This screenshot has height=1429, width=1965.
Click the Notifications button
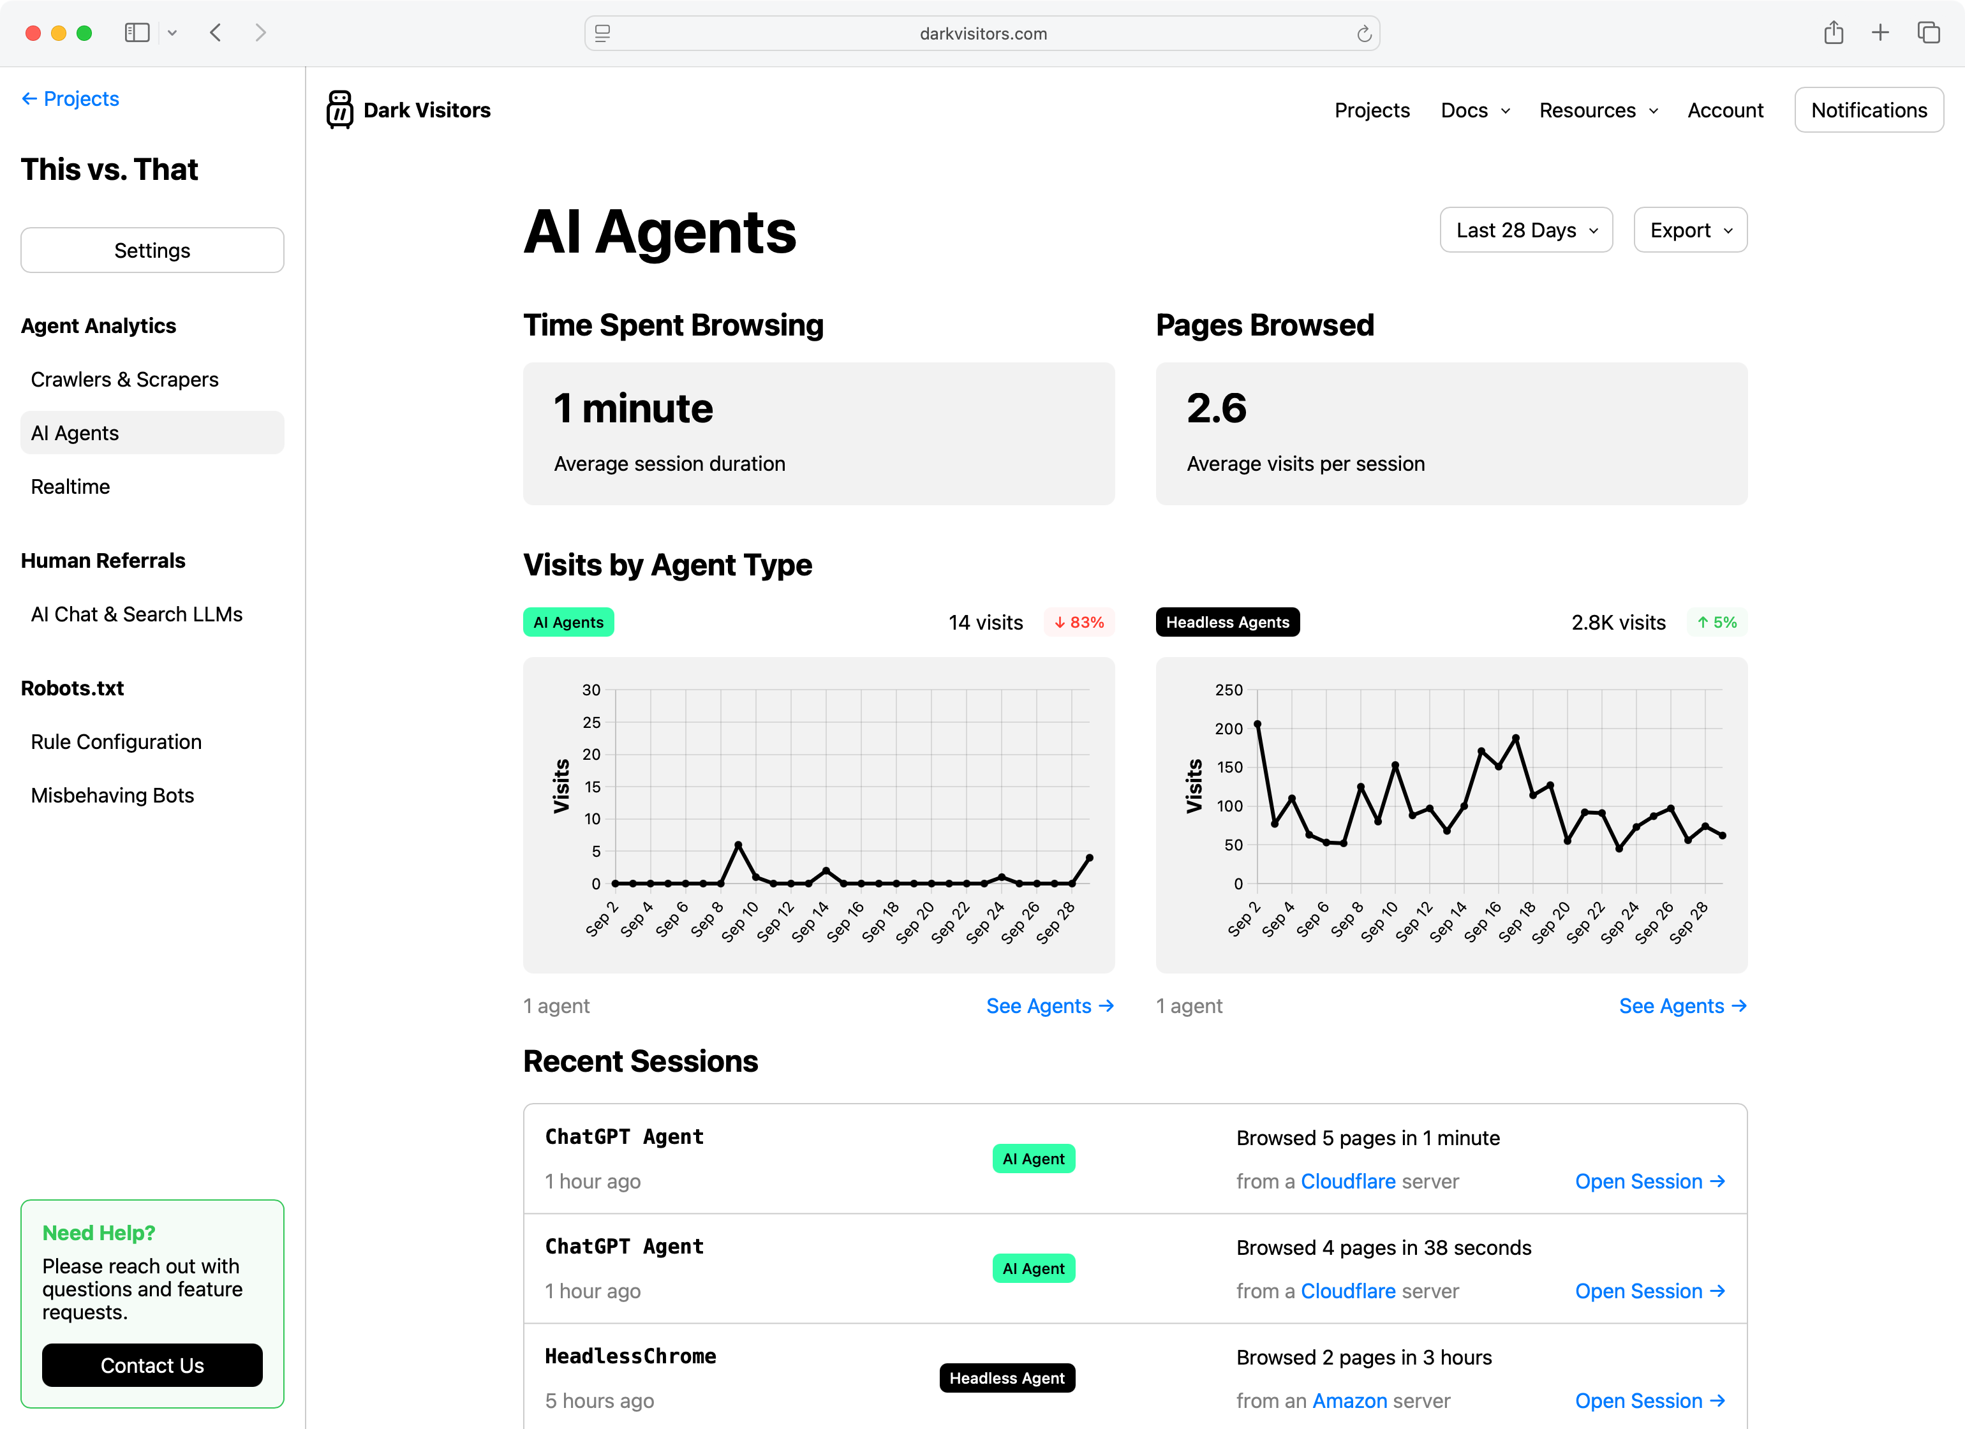pos(1869,109)
